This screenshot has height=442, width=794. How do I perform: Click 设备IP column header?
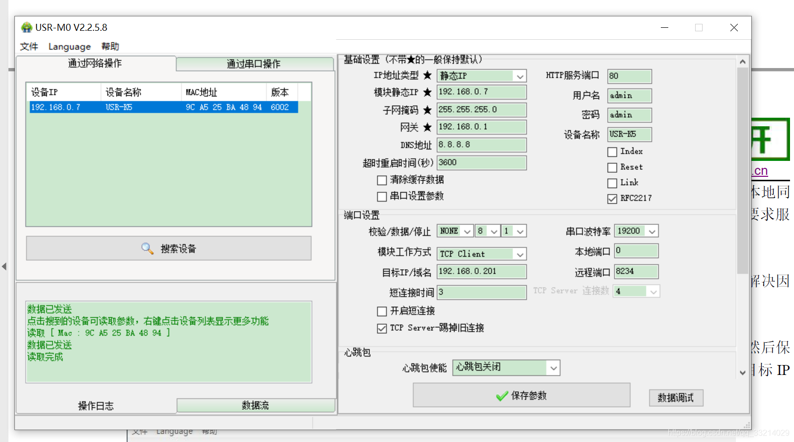[x=64, y=92]
